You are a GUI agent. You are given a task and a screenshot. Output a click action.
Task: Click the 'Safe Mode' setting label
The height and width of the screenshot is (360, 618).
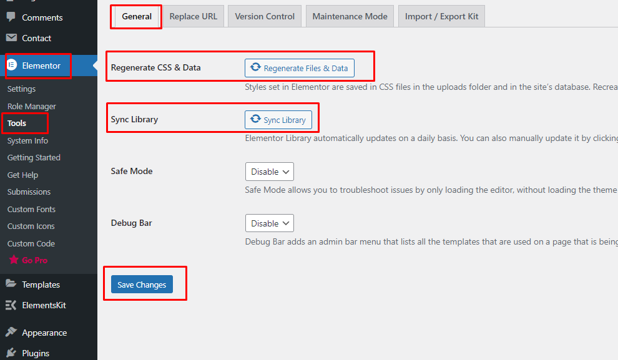132,171
